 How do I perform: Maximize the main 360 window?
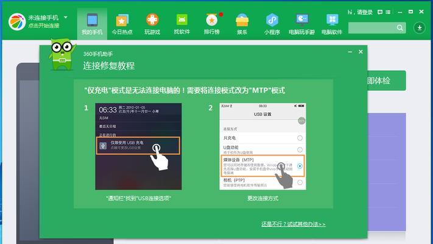410,12
